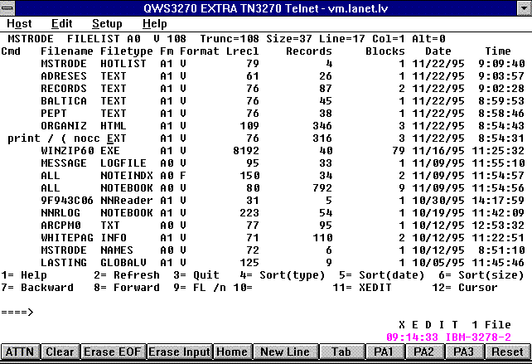Screen dimensions: 532x364
Task: Click the Clear button
Action: coord(60,352)
